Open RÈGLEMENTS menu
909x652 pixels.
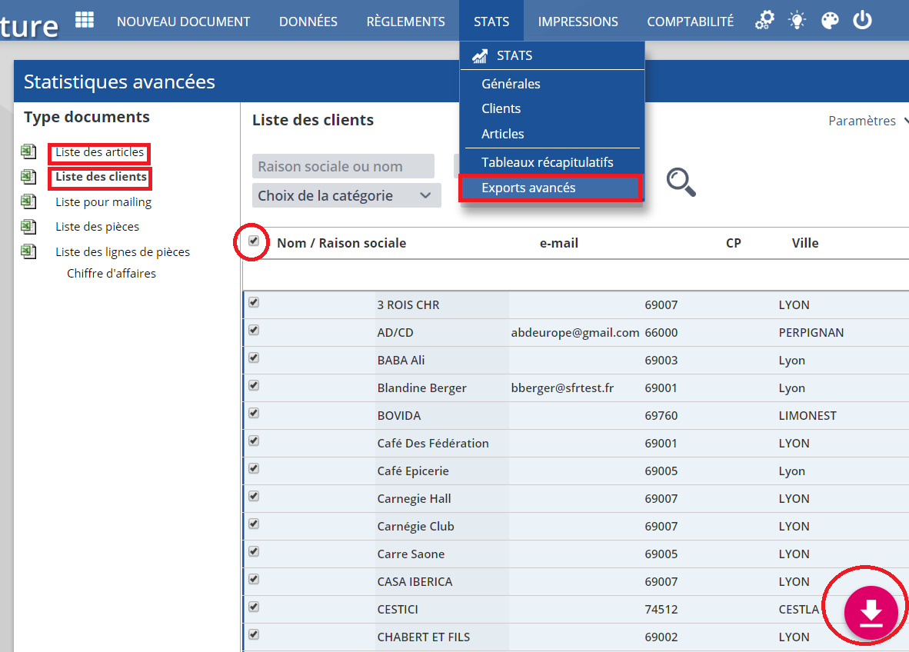tap(406, 22)
